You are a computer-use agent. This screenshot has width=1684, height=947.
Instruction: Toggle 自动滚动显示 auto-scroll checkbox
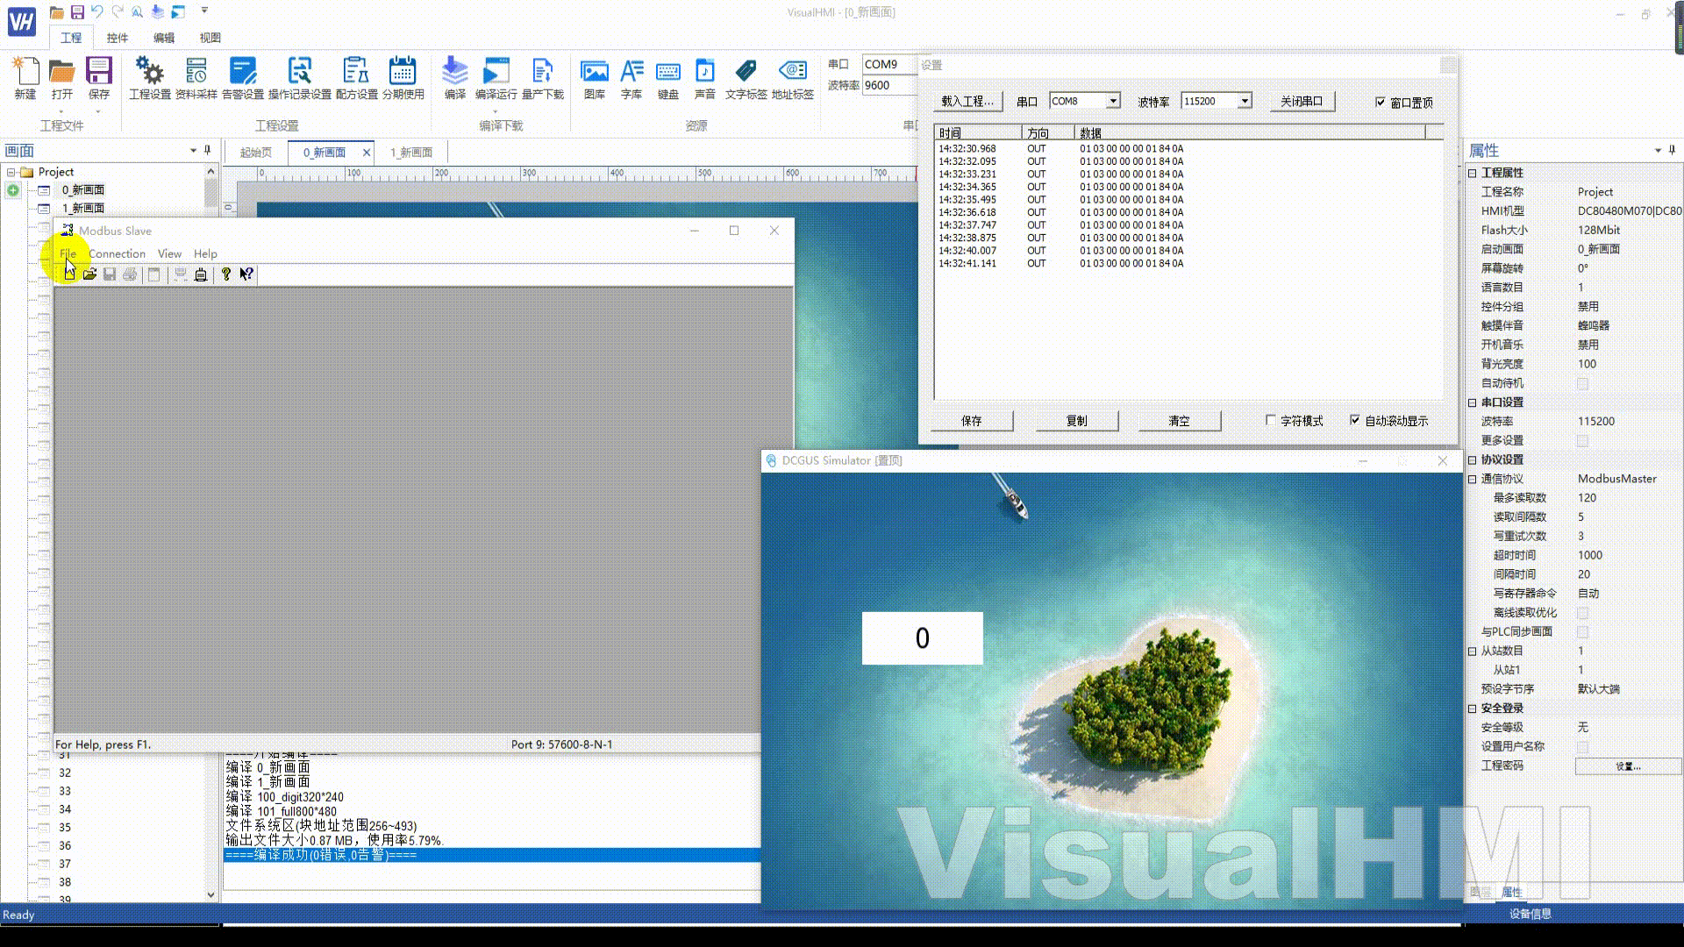coord(1354,420)
